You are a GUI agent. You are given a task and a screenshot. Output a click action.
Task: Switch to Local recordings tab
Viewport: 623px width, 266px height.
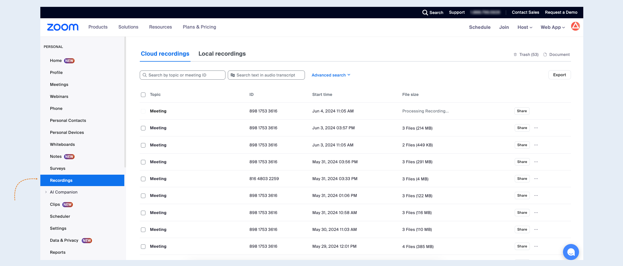[x=222, y=54]
